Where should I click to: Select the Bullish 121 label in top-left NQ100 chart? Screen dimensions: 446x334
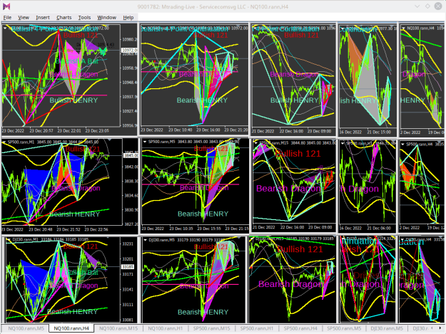[x=81, y=35]
